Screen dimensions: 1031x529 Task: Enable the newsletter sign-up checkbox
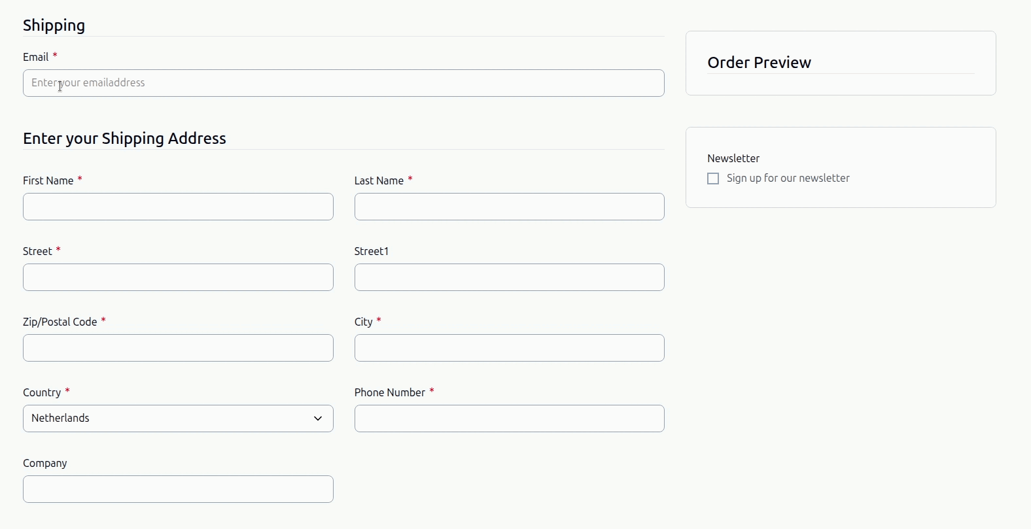[712, 178]
